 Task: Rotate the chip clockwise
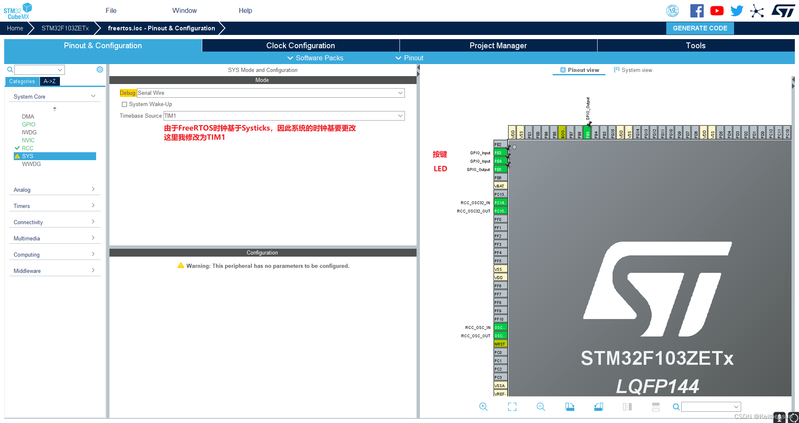570,407
